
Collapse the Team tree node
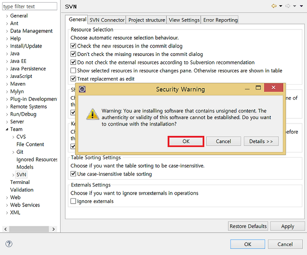coord(7,129)
